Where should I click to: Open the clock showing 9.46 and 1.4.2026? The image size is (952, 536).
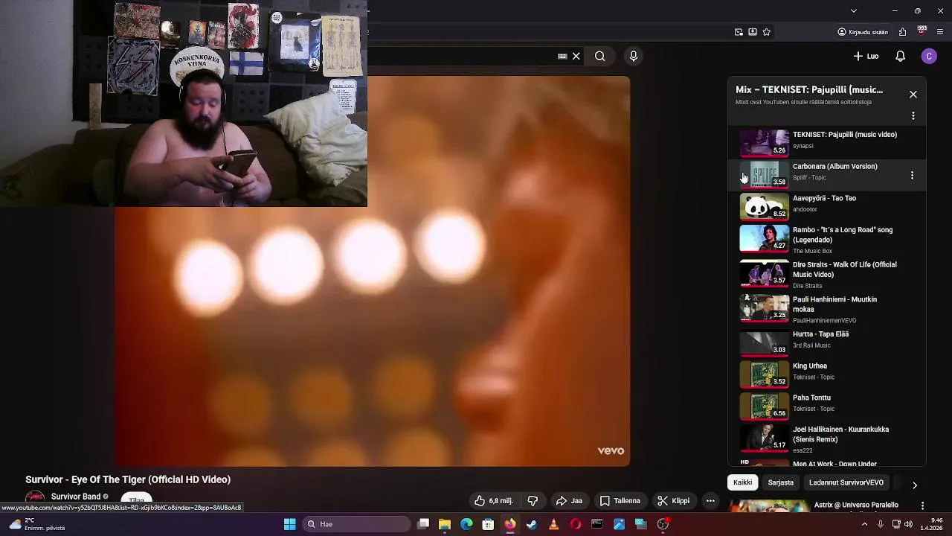pos(932,524)
